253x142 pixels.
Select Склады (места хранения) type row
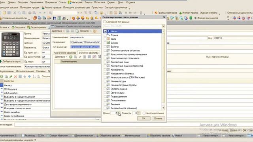(132, 108)
